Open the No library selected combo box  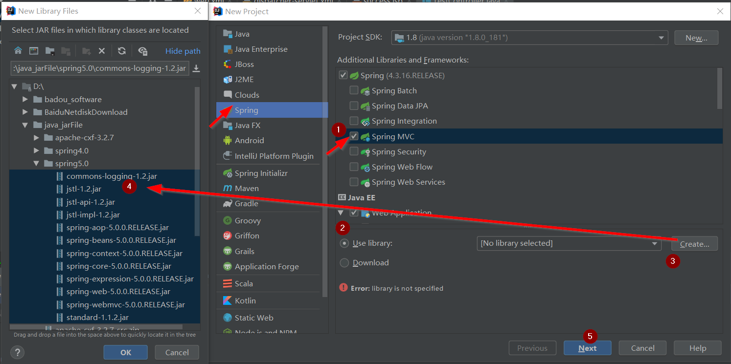pyautogui.click(x=570, y=243)
